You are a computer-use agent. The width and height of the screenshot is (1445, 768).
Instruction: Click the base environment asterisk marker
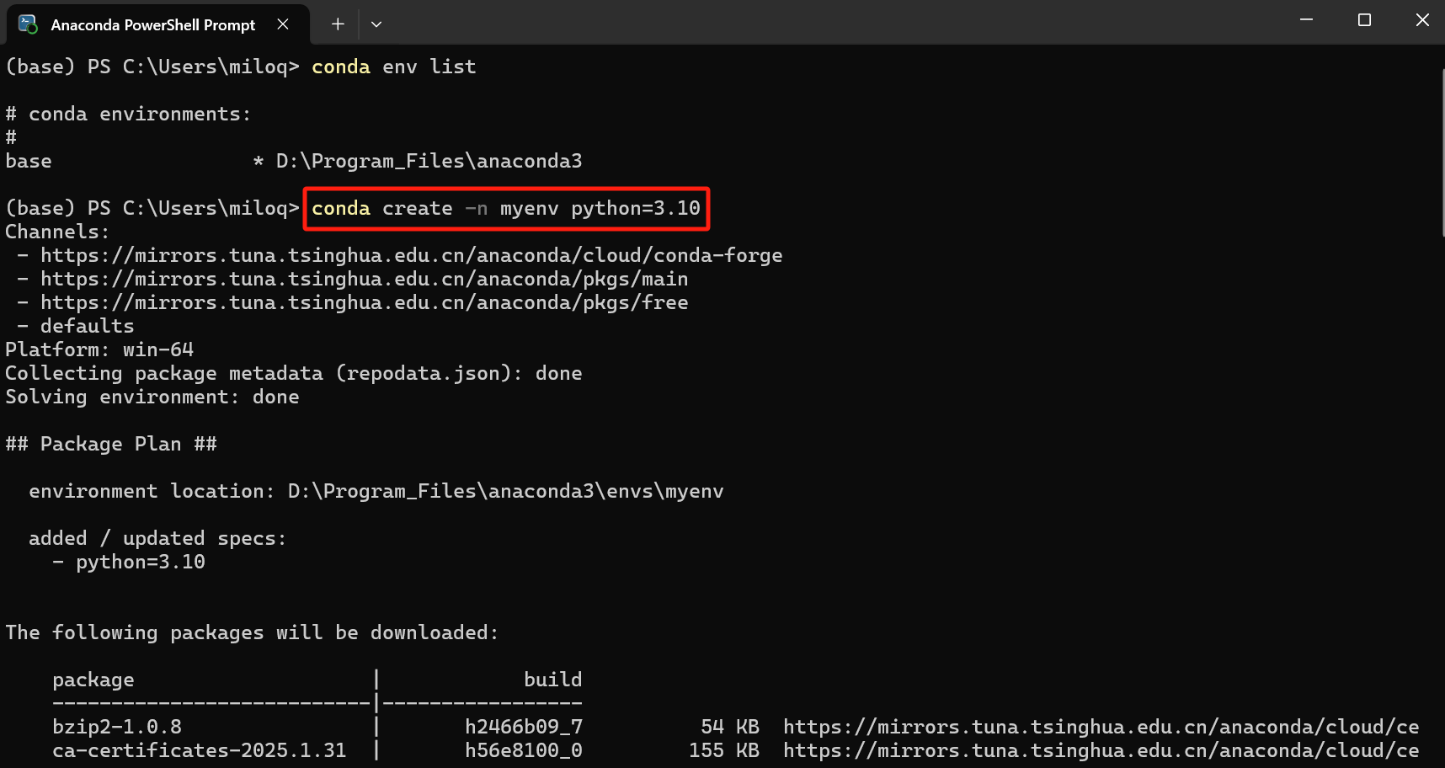pos(257,160)
